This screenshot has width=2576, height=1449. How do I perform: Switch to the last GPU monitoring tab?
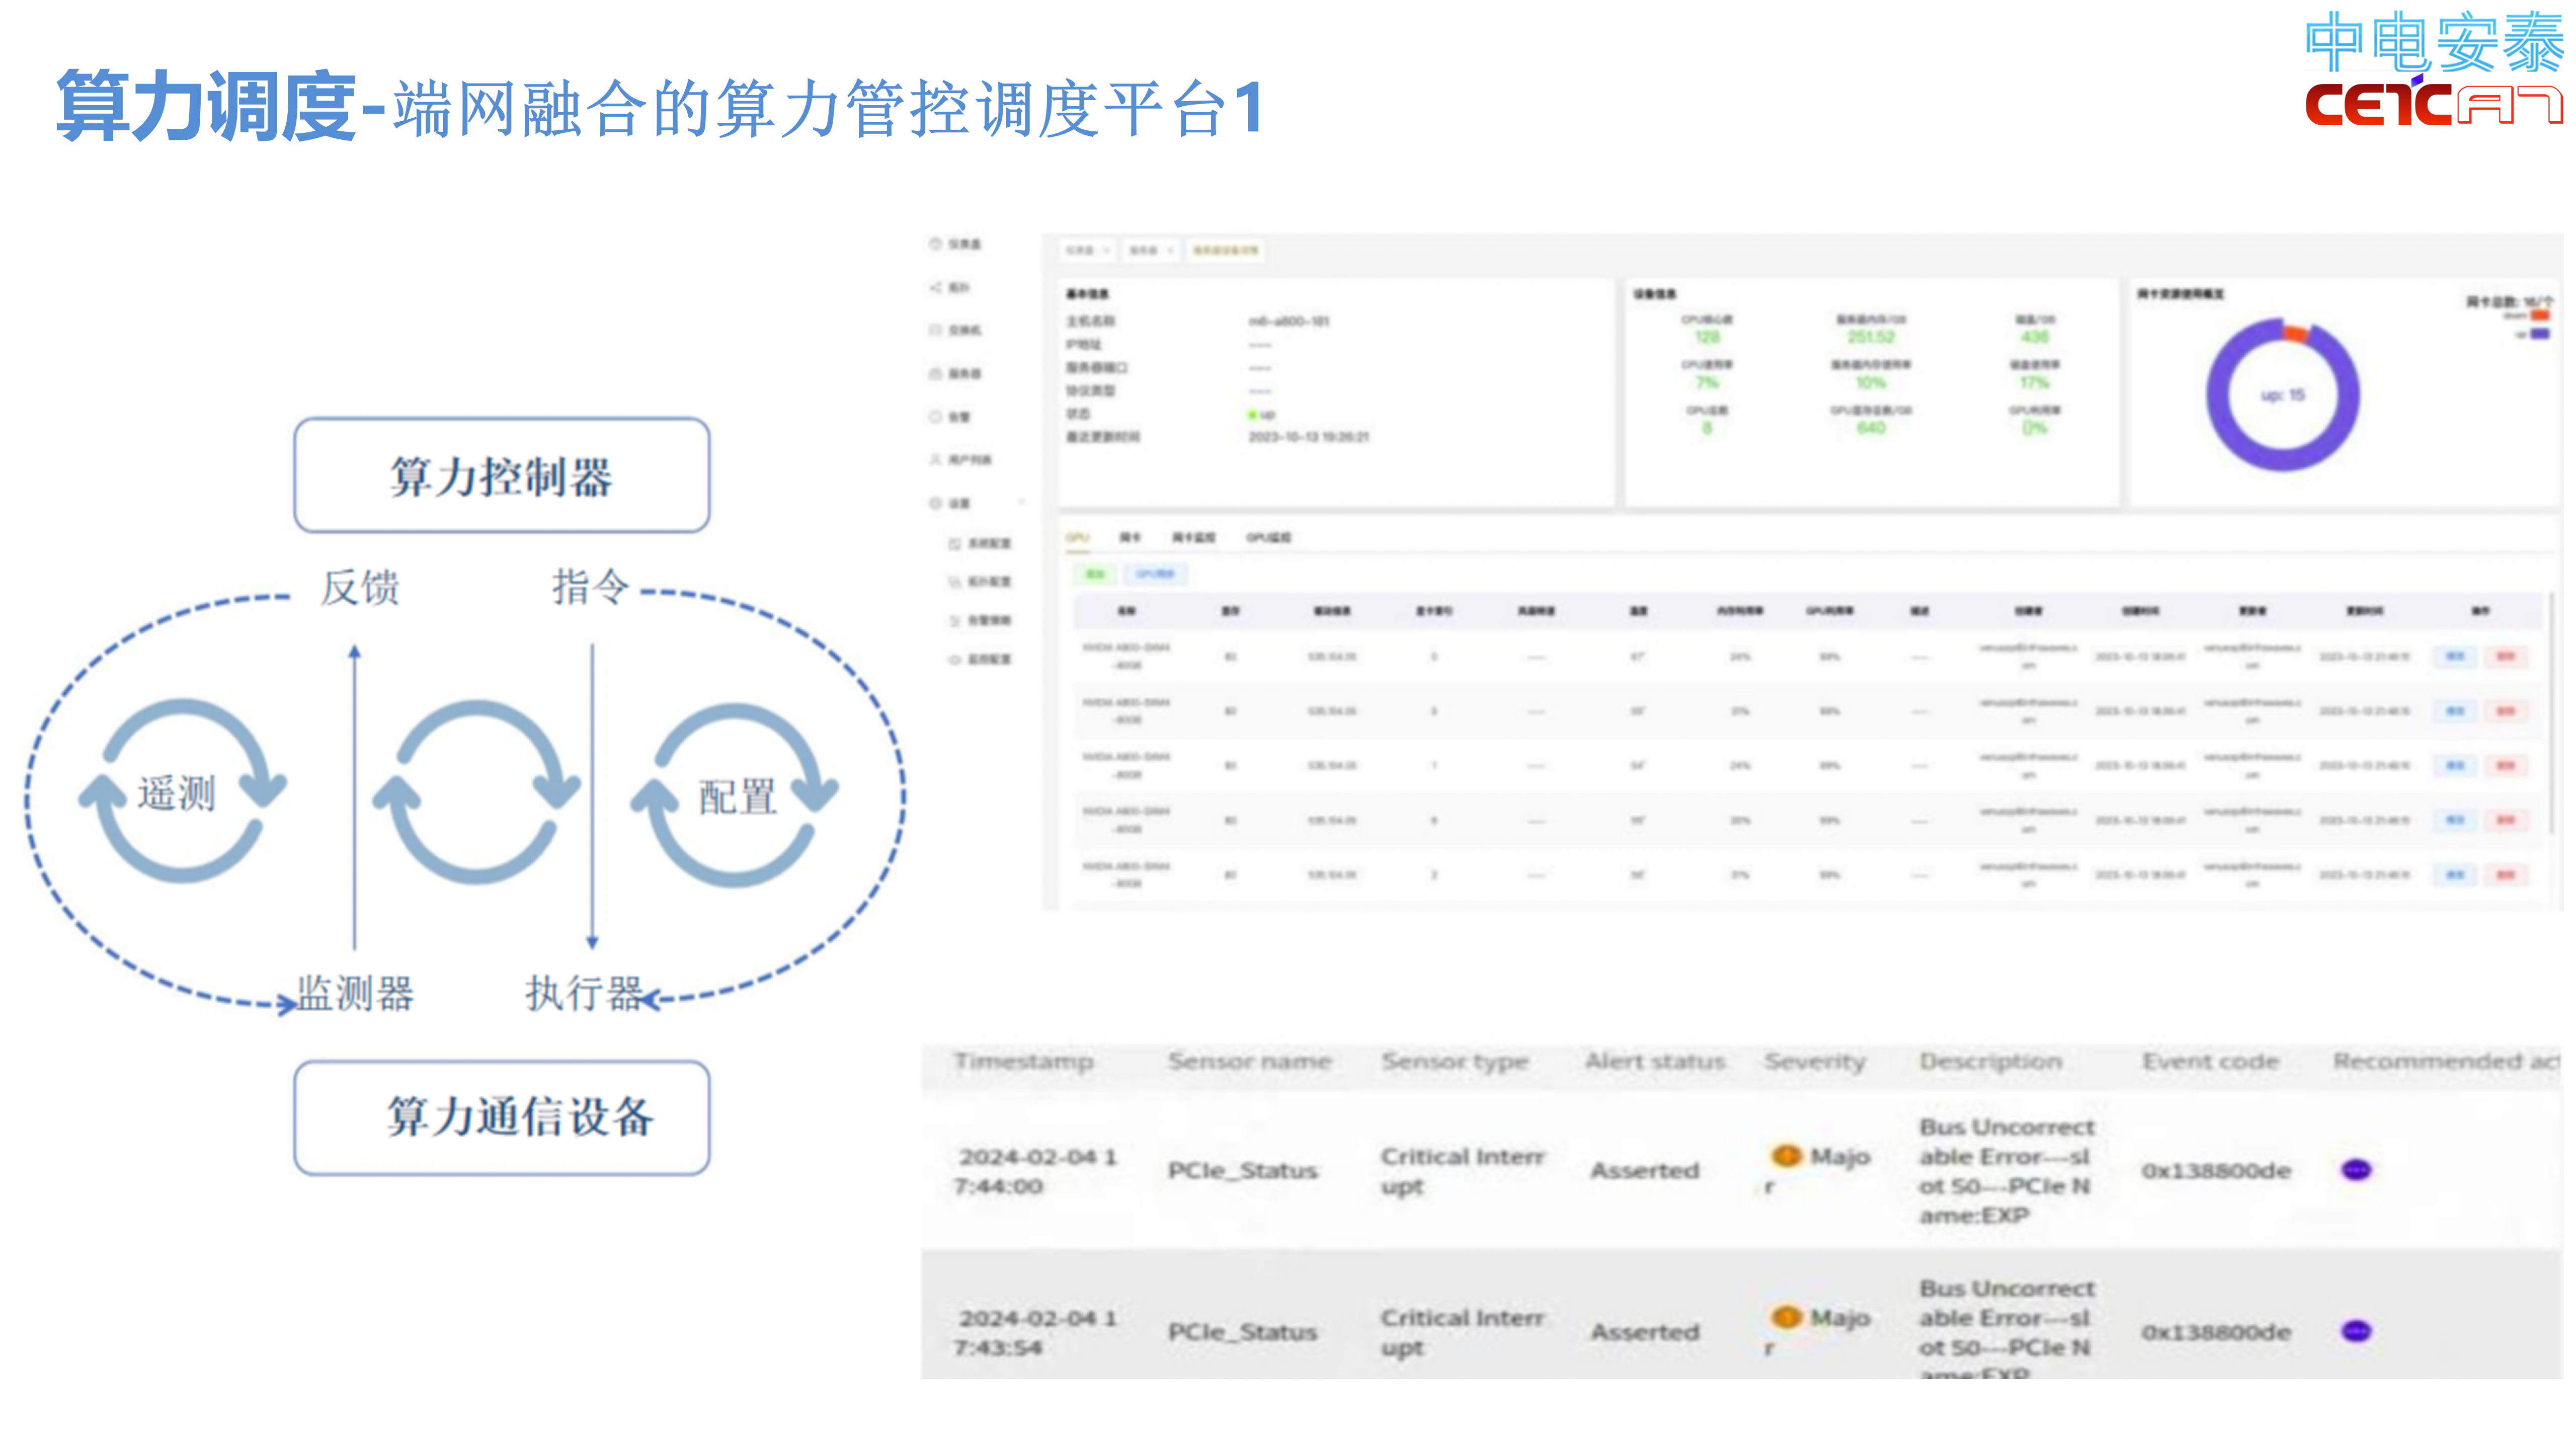[1268, 538]
